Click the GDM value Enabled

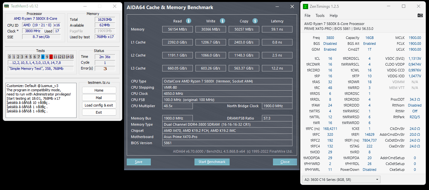[330, 49]
